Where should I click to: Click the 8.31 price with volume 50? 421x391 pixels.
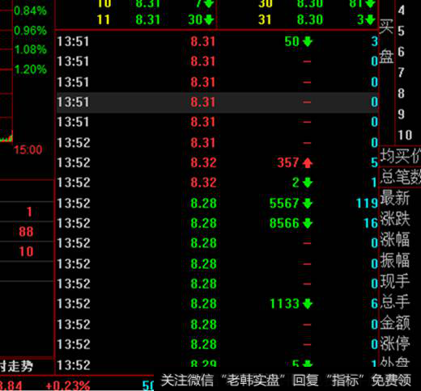coord(203,42)
